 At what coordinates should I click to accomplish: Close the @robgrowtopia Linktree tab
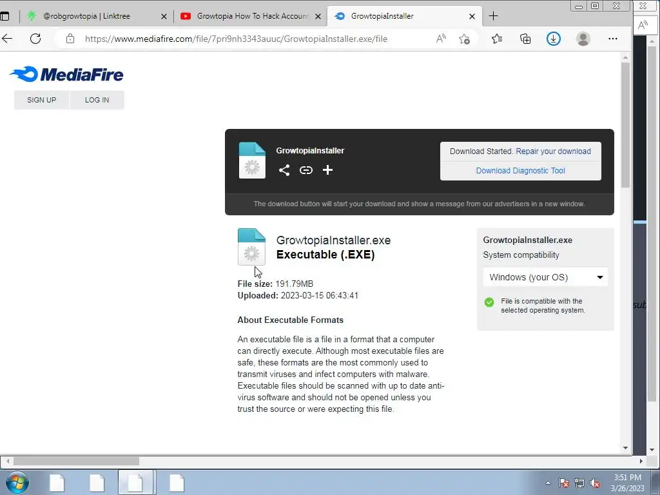164,16
